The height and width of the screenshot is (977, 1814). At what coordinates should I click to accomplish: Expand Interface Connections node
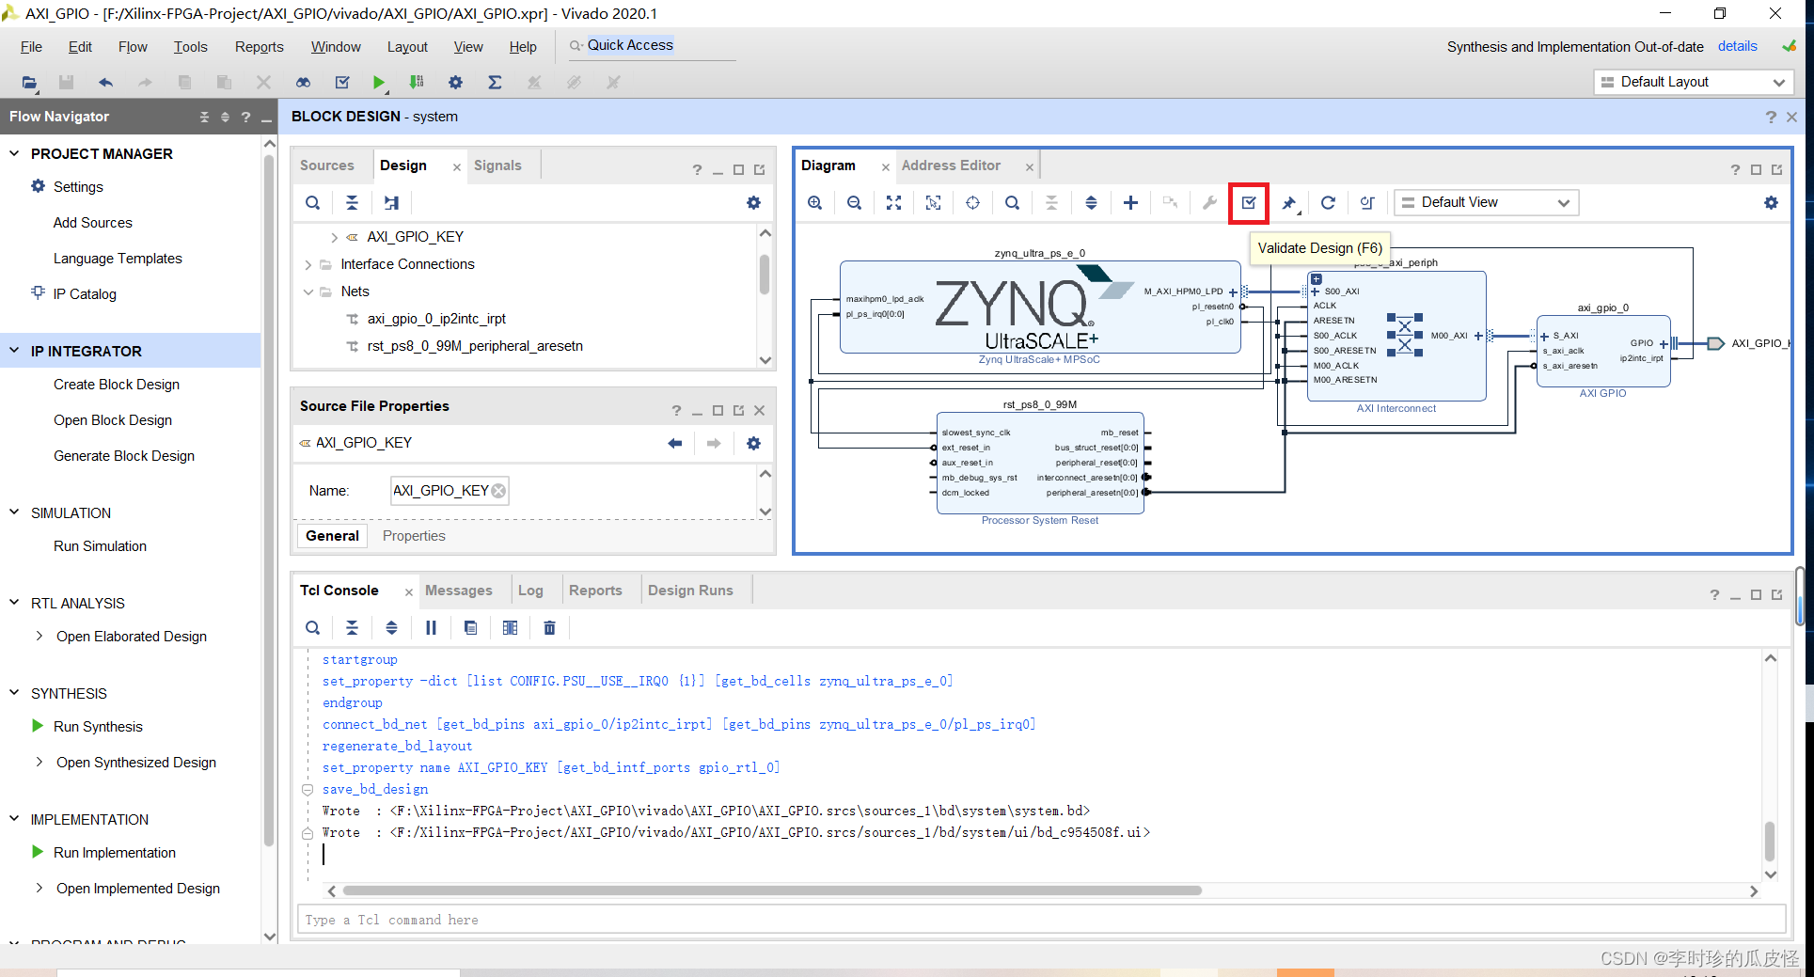click(x=308, y=264)
